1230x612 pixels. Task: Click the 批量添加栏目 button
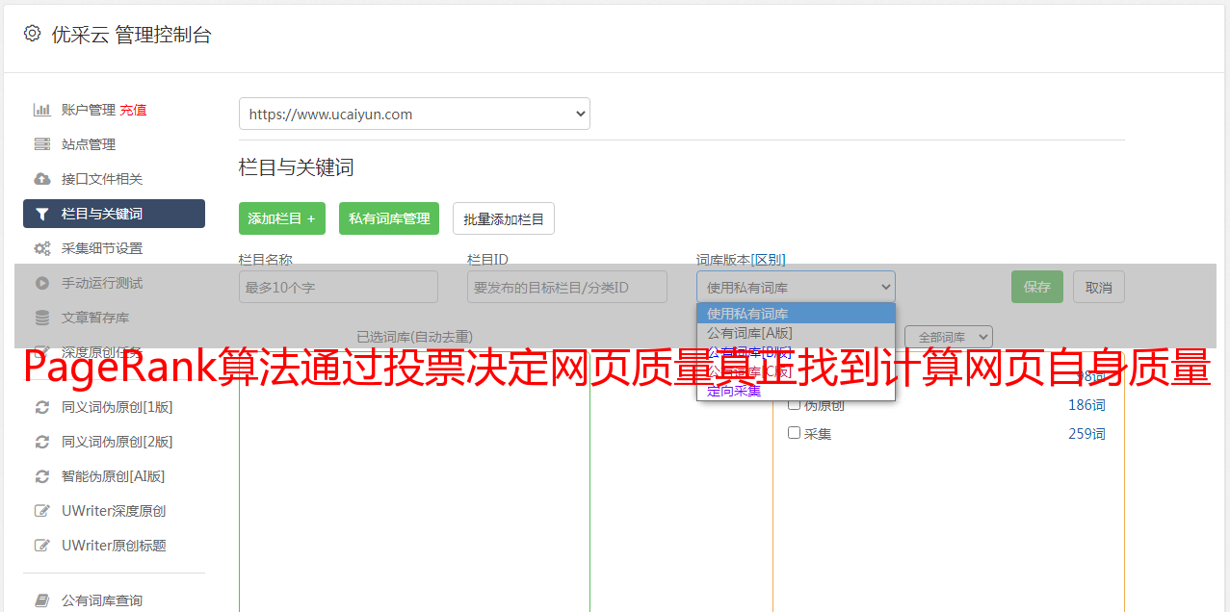(504, 218)
